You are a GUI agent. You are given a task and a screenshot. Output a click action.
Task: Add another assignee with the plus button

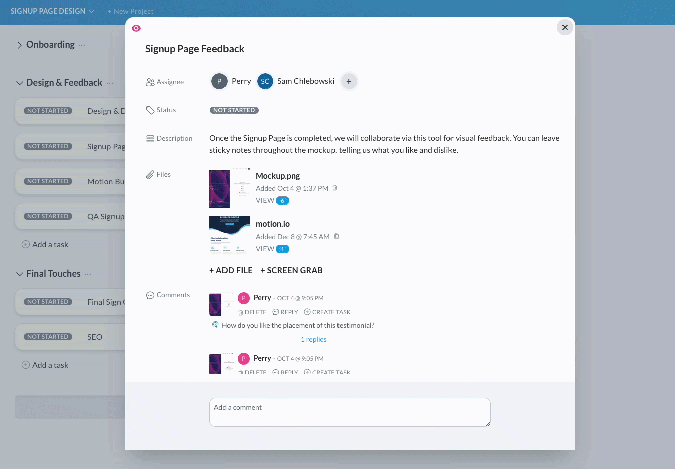tap(349, 81)
